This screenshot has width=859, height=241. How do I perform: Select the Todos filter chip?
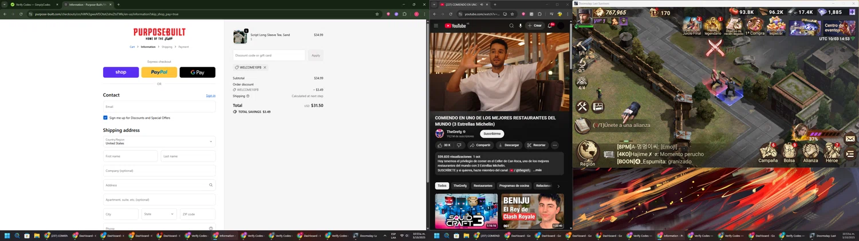442,186
